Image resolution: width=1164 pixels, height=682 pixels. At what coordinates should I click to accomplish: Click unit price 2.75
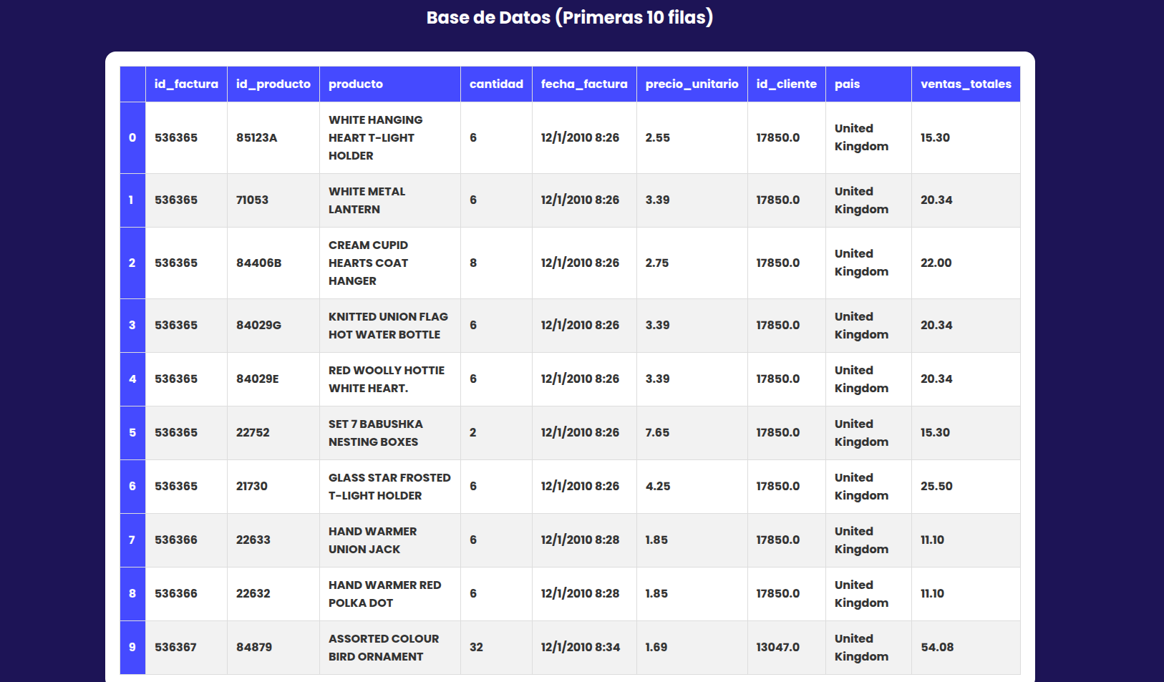tap(657, 263)
